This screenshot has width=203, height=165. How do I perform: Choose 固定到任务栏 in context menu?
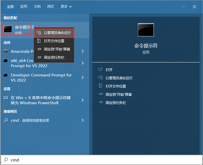pos(54,57)
